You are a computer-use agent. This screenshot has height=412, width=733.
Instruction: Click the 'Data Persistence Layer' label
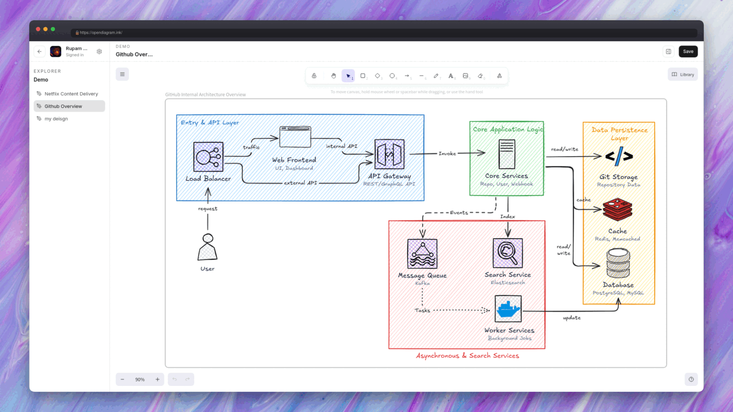tap(619, 134)
